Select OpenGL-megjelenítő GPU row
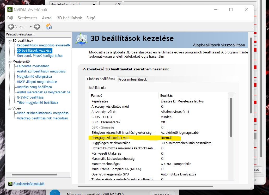Screen dimensions: 269x195 (159, 174)
